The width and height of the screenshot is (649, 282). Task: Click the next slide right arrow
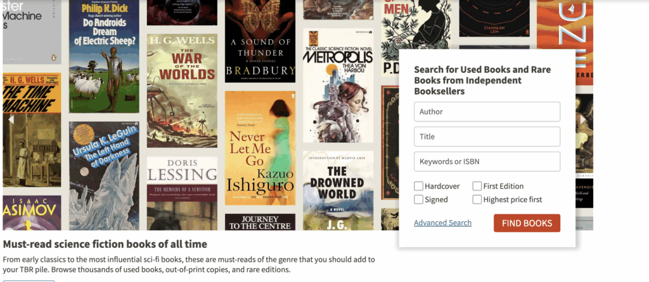click(583, 120)
